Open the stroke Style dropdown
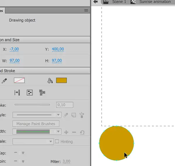This screenshot has width=175, height=166. 37,115
